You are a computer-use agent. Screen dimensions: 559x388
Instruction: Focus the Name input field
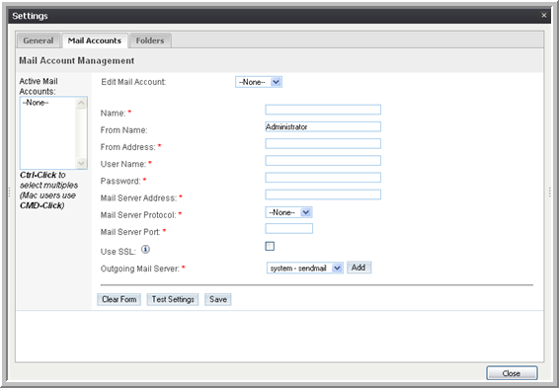[323, 110]
